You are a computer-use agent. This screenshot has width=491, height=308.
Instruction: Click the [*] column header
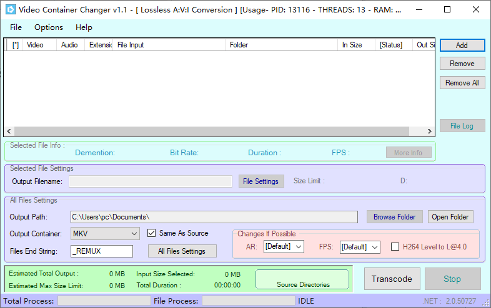(x=15, y=45)
